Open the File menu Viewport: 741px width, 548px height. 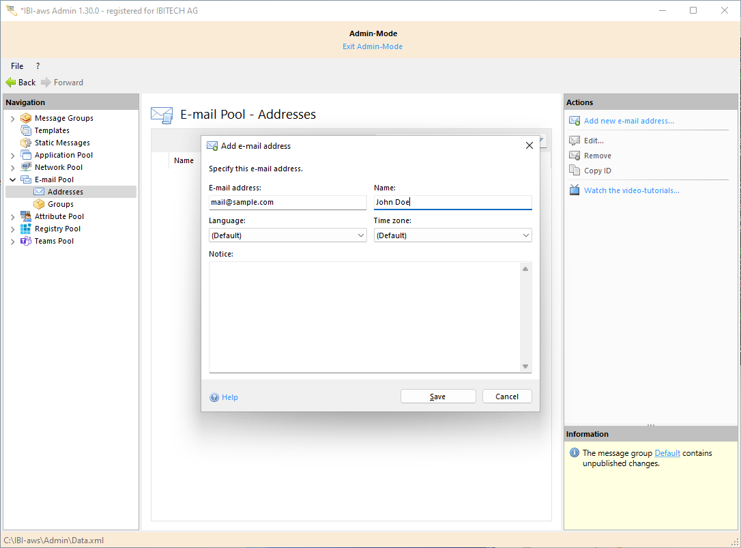17,66
